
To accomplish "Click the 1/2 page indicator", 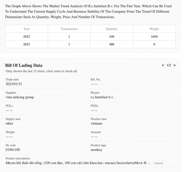I will [x=169, y=65].
